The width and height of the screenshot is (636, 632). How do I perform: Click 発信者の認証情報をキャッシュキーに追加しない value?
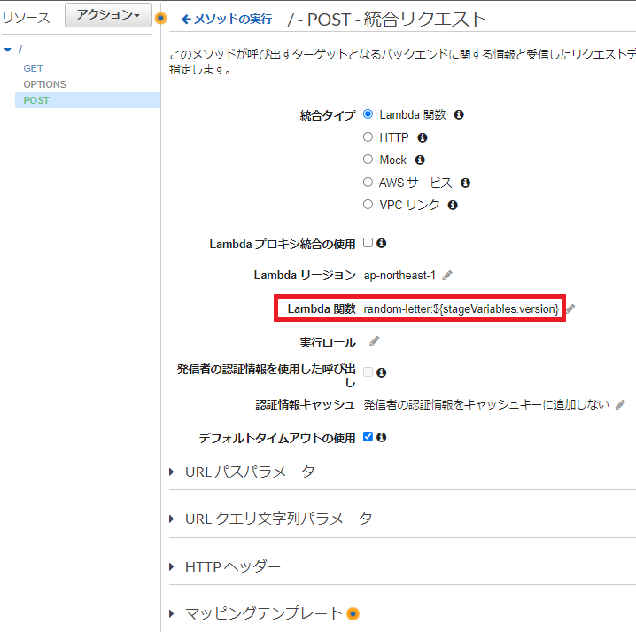pyautogui.click(x=486, y=405)
